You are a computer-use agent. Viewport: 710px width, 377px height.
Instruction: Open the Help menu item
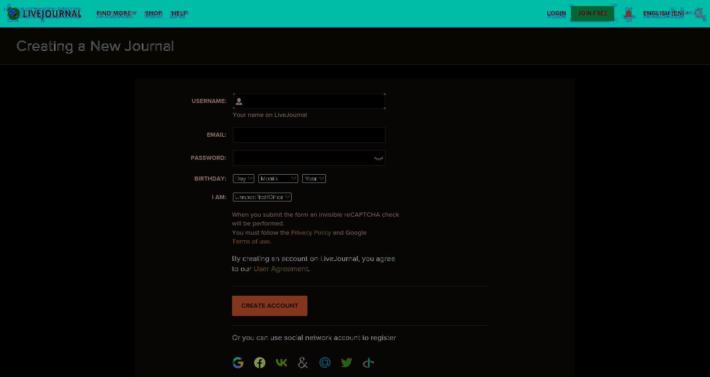click(x=179, y=13)
